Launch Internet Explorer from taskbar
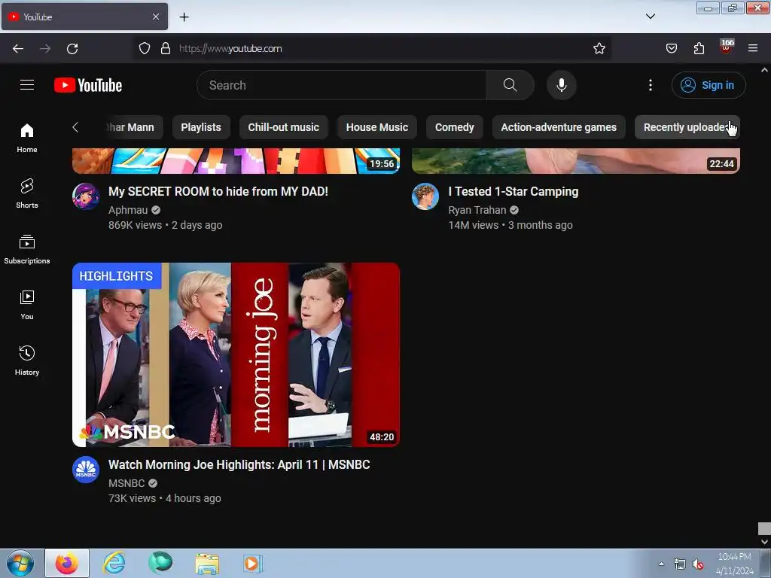Image resolution: width=771 pixels, height=578 pixels. click(x=114, y=563)
